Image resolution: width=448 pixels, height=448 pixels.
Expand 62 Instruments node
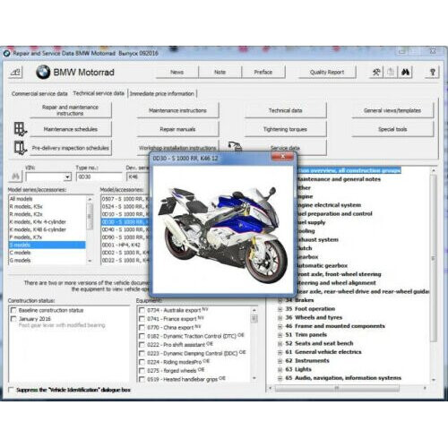[280, 361]
